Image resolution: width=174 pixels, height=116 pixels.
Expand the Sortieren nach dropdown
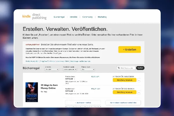pos(70,69)
